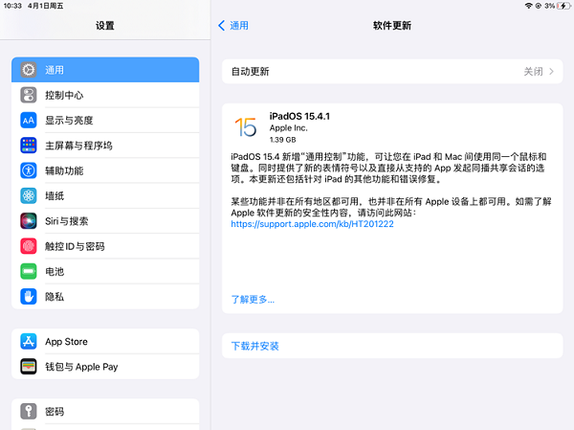The height and width of the screenshot is (430, 574).
Task: Tap the 4月1日周五 date text
Action: click(x=45, y=6)
